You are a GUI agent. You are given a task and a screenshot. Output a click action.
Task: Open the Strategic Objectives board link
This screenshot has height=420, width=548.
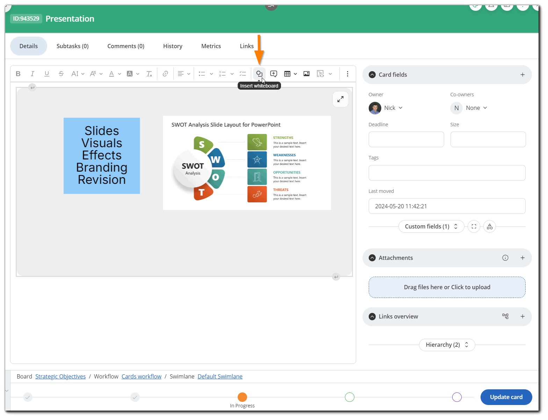[60, 376]
